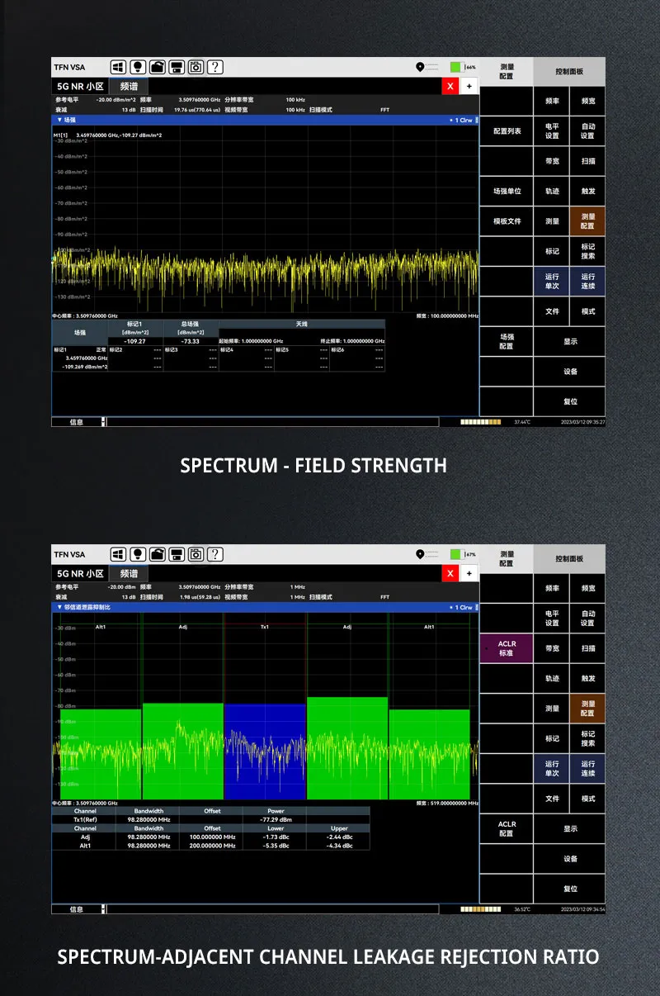Collapse the 邻信道泄露抑制比 panel header arrow
This screenshot has height=996, width=660.
(x=59, y=607)
